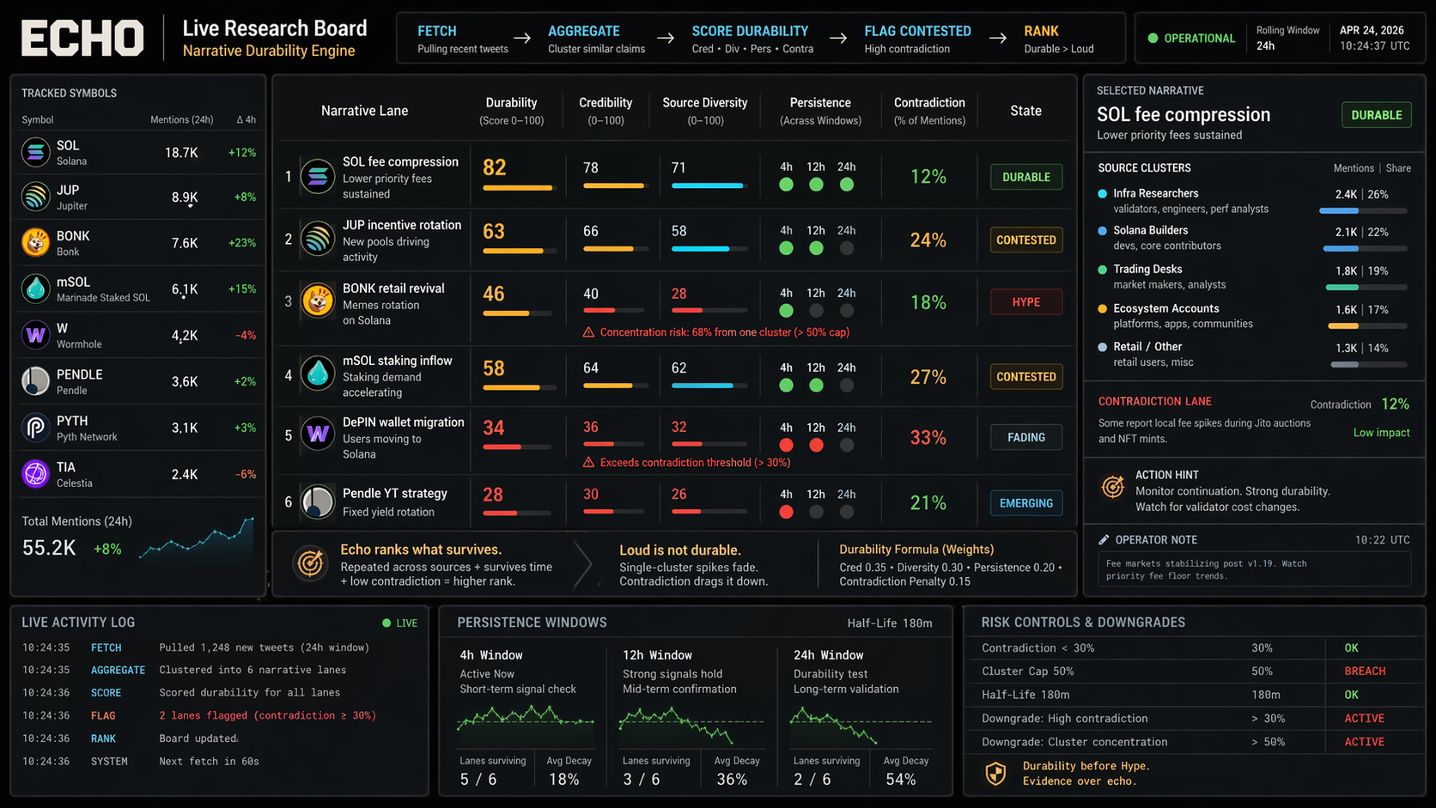Click the 'Low impact' label in Contradiction Lane
1436x808 pixels.
[x=1381, y=433]
